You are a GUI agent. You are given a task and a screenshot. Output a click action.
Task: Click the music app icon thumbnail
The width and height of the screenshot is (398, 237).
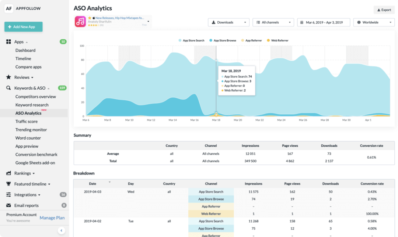click(x=80, y=21)
